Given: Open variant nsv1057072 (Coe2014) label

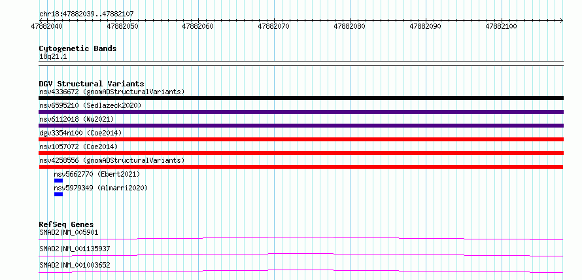Looking at the screenshot, I should [78, 147].
